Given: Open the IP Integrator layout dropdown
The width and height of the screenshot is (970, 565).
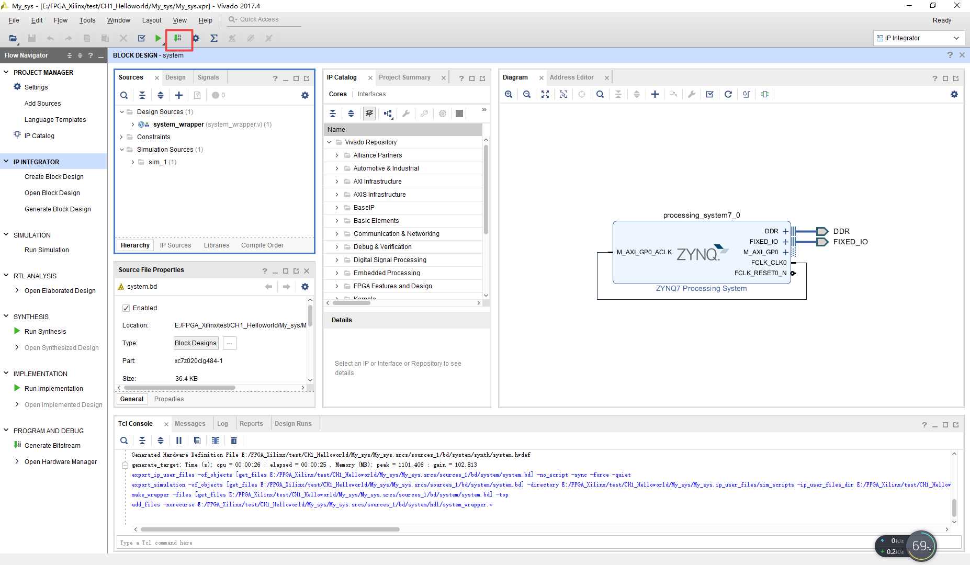Looking at the screenshot, I should [918, 38].
